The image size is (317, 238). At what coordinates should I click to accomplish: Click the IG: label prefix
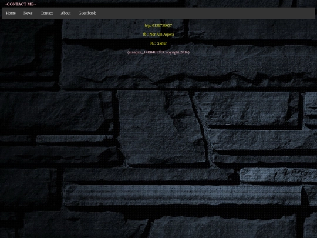pos(153,43)
